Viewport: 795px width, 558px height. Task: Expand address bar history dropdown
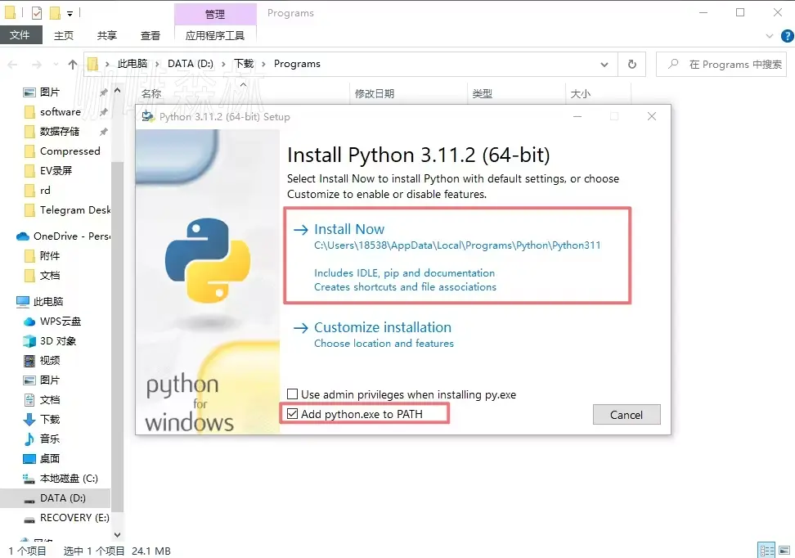tap(604, 65)
